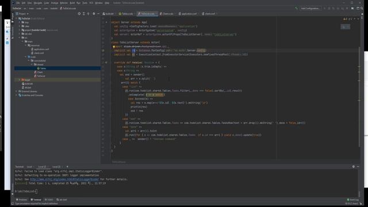Click the run gutter arrow beside object Server
368x207 pixels.
click(x=106, y=22)
